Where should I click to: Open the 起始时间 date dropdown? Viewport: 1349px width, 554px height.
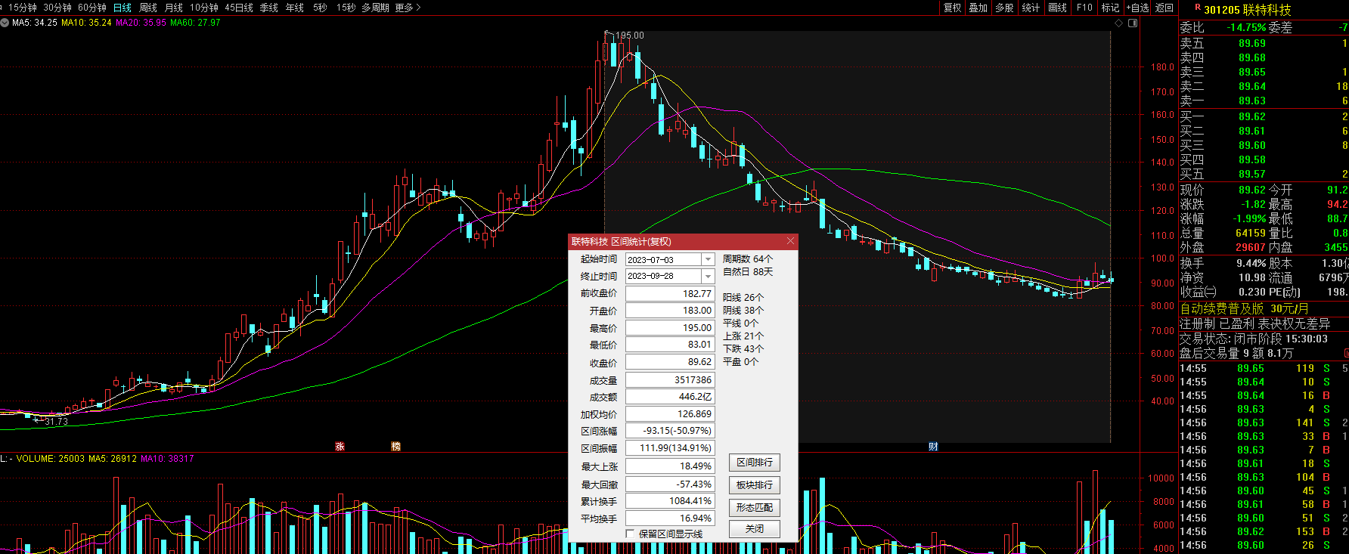[708, 259]
